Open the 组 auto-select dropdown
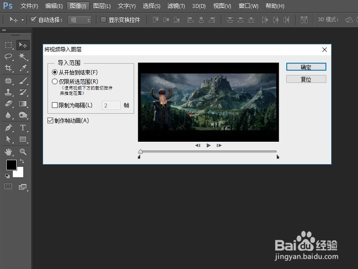The width and height of the screenshot is (358, 269). point(80,20)
